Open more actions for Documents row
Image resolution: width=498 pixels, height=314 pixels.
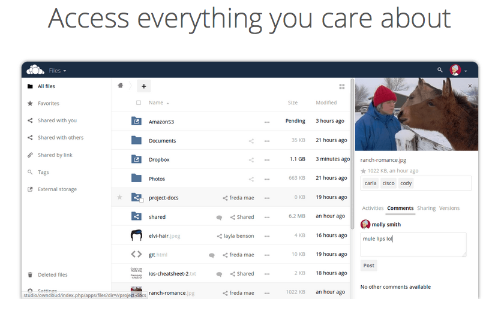click(x=267, y=141)
